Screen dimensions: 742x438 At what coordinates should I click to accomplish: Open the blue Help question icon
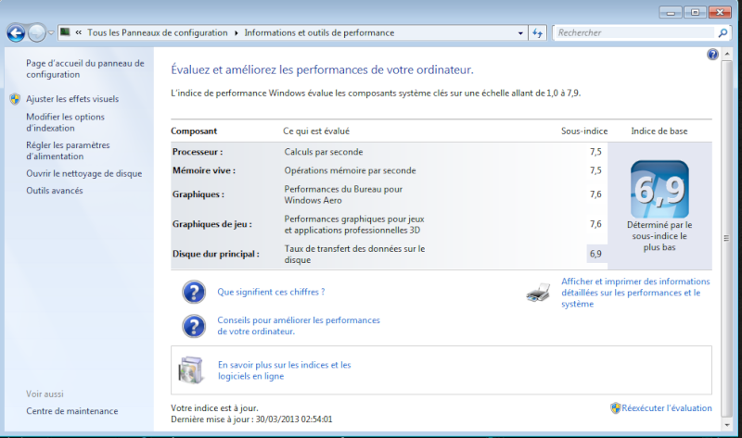(x=712, y=55)
